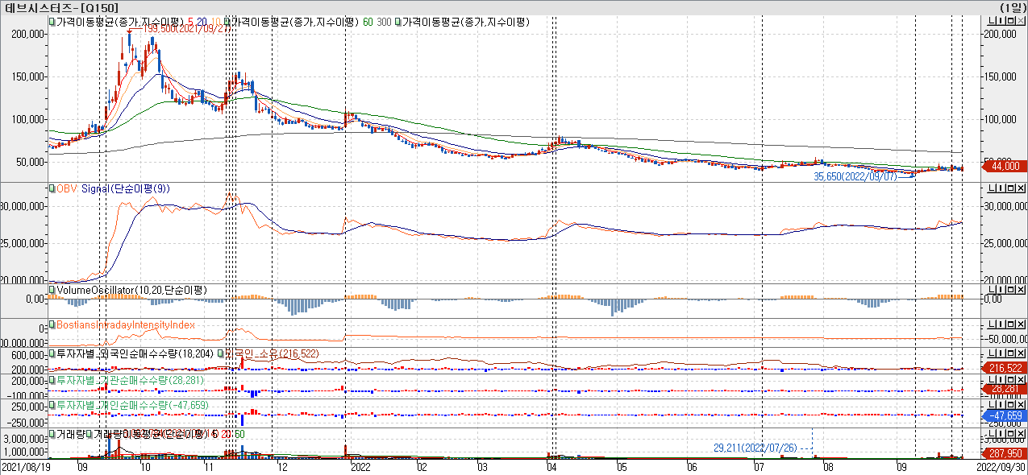This screenshot has height=475, width=1028.
Task: Toggle the 거래량 indicator box
Action: pos(52,434)
